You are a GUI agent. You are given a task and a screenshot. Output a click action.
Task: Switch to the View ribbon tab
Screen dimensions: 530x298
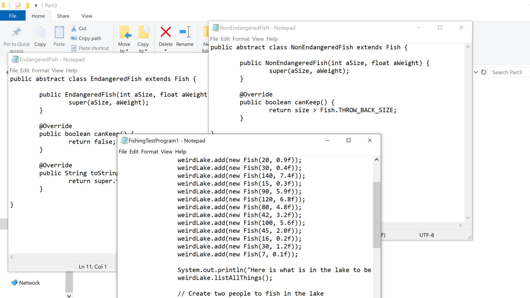pos(87,16)
